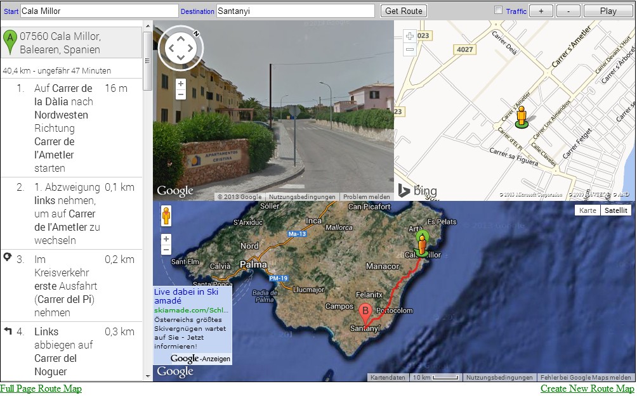Screen dimensions: 637x398
Task: Zoom in on the Google satellite map
Action: [166, 239]
